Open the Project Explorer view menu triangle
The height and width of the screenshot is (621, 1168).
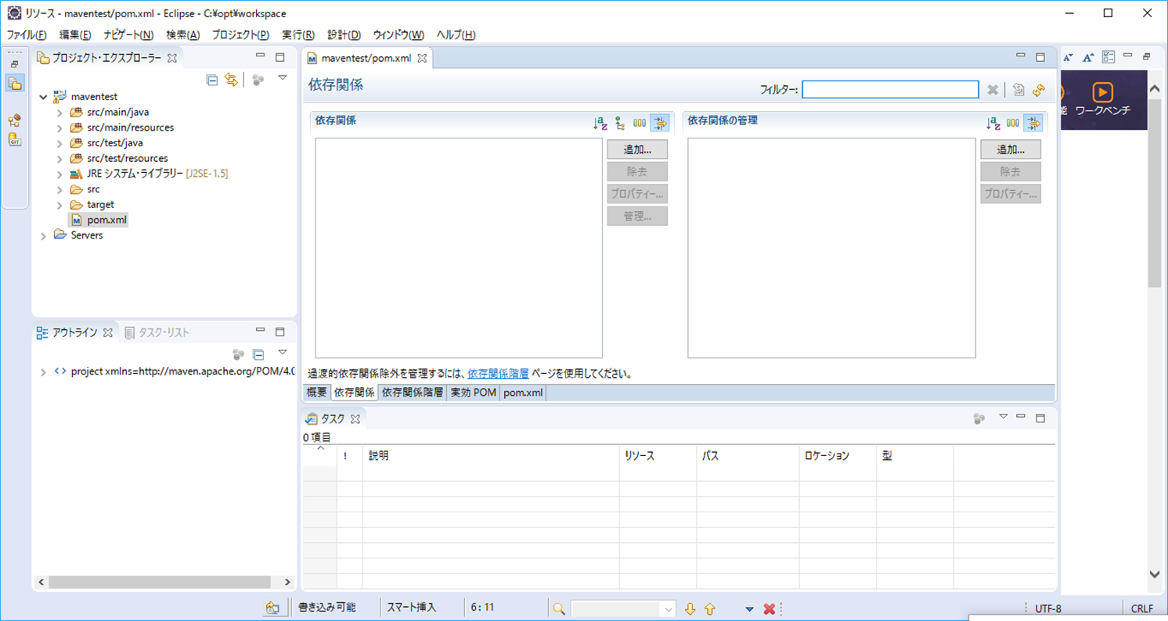coord(283,81)
